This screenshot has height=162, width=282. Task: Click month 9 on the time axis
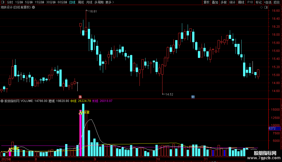95,159
